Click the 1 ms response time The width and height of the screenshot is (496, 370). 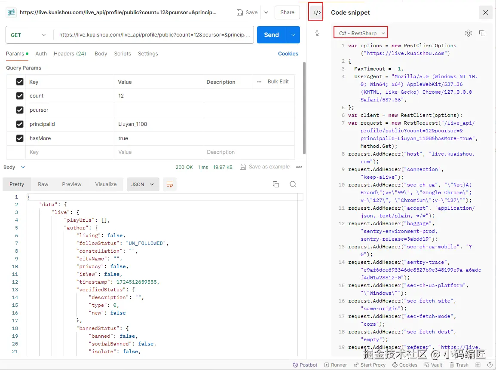click(203, 167)
